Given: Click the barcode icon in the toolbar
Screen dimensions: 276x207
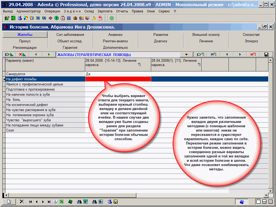Looking at the screenshot, I should pos(69,18).
